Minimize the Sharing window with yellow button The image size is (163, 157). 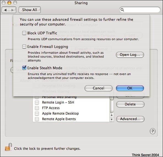coord(9,3)
